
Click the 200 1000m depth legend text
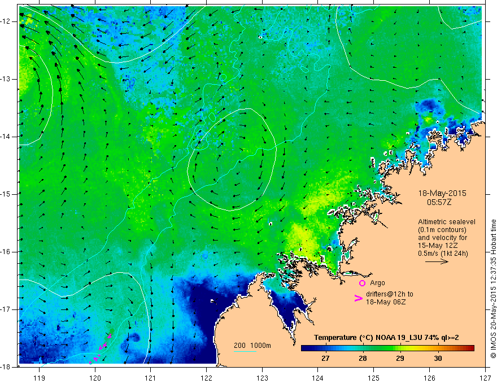(x=252, y=346)
